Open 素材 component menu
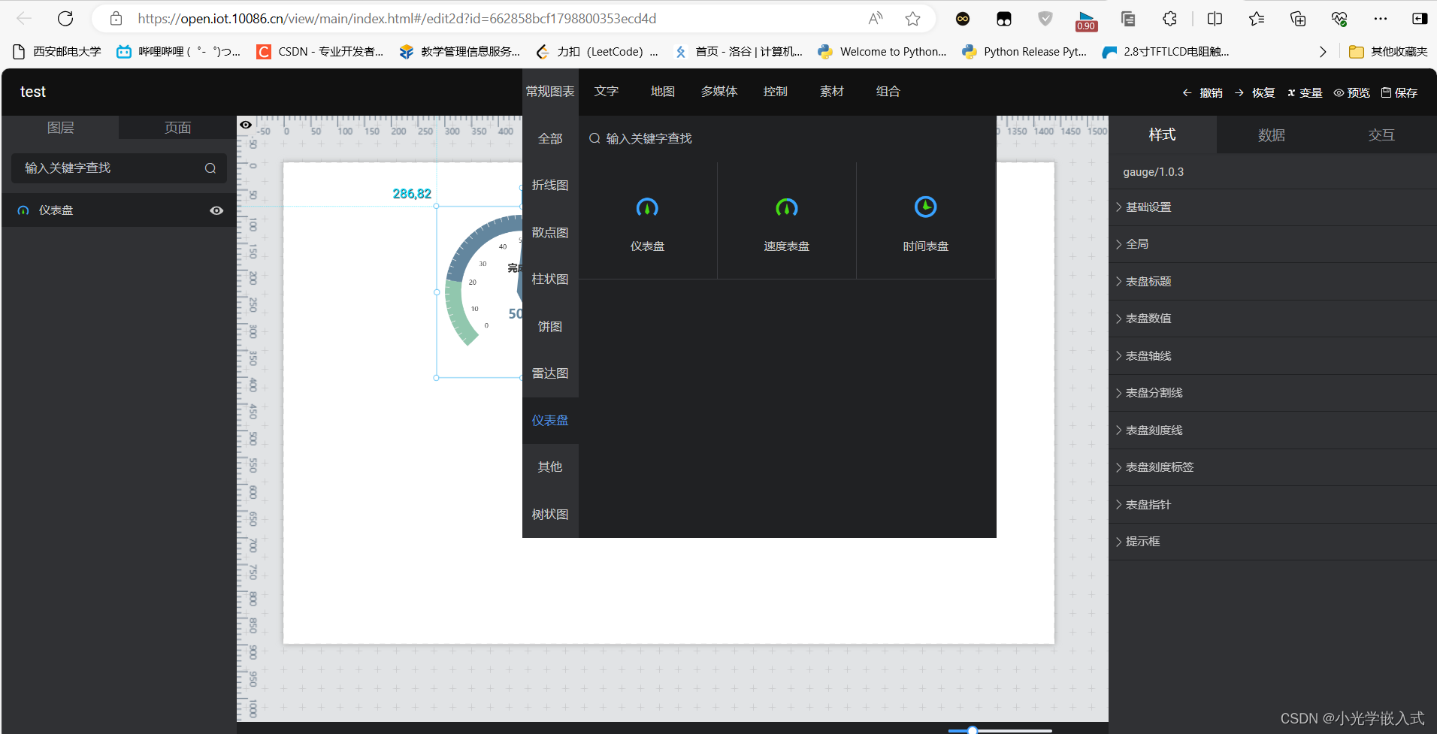 click(831, 92)
